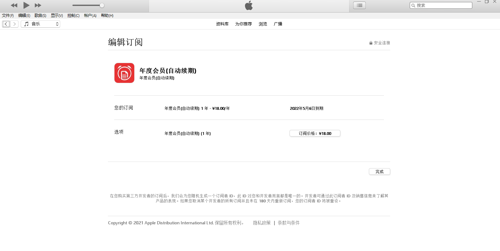Image resolution: width=500 pixels, height=251 pixels.
Task: Click the 订阅价格 ¥18.00 button
Action: coord(315,133)
